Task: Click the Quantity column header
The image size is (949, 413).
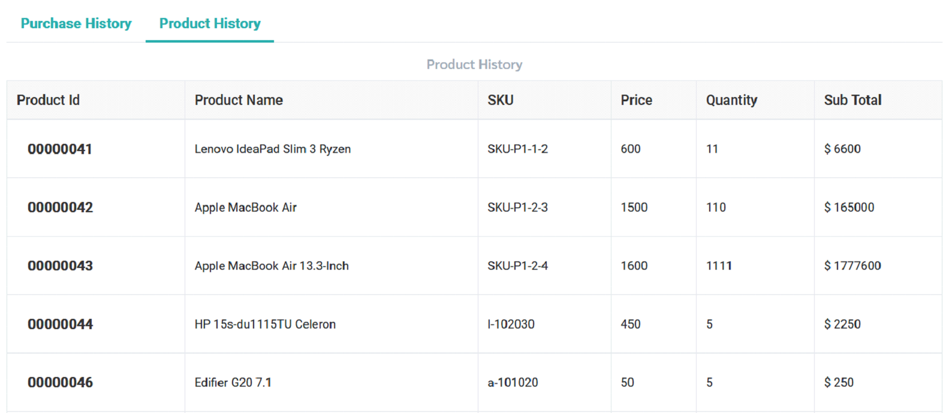Action: (x=731, y=100)
